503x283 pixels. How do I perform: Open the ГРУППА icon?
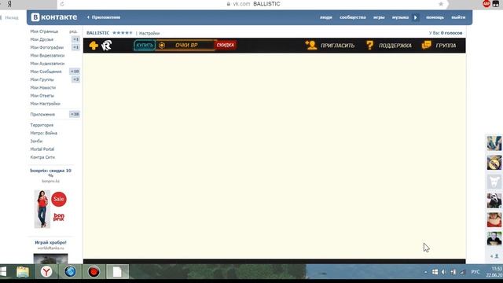coord(426,46)
